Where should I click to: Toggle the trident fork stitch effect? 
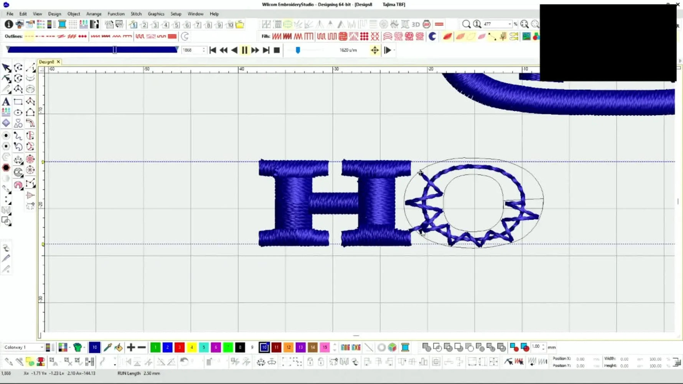point(503,36)
